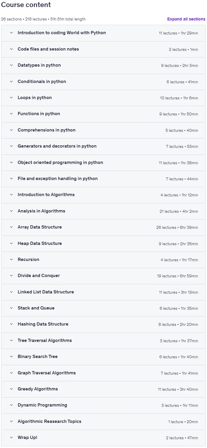Expand chevron next to Loops in python
This screenshot has height=448, width=207.
coord(11,98)
